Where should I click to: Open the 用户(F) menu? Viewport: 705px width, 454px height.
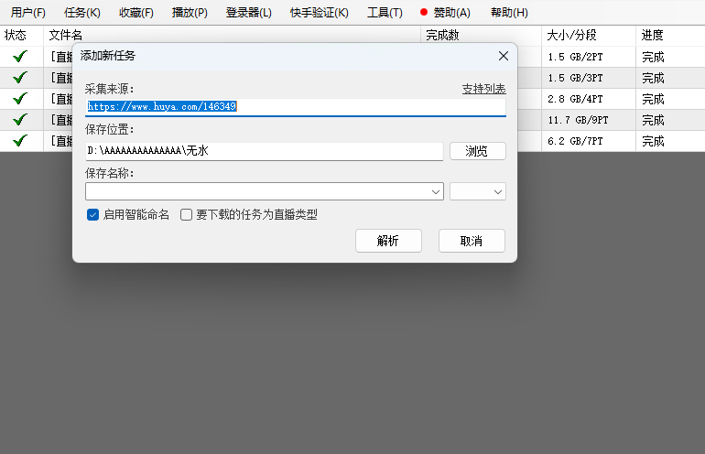tap(28, 13)
